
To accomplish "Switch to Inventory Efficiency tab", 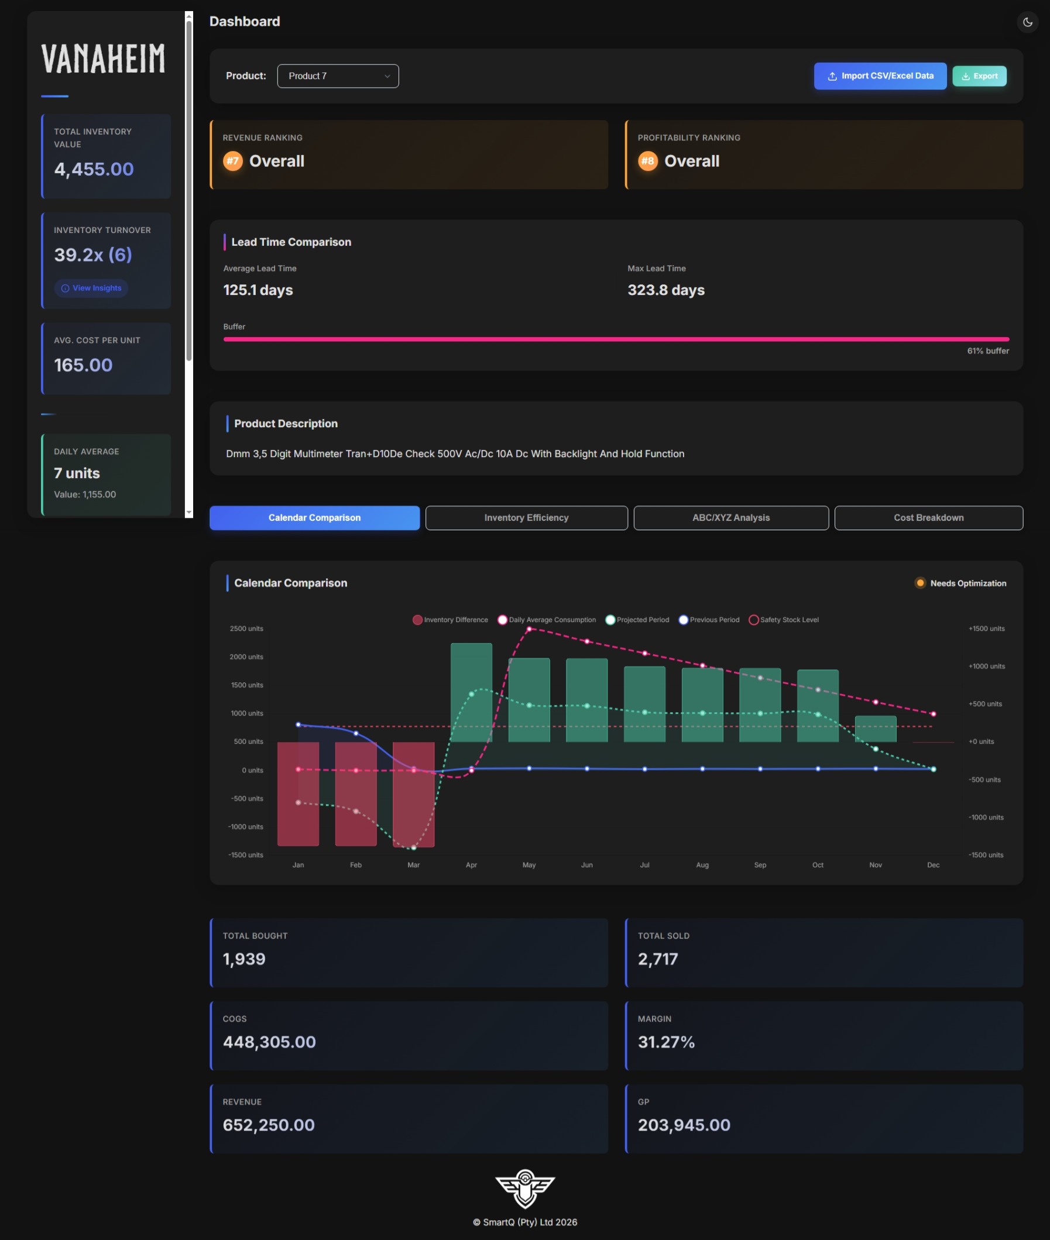I will click(526, 518).
